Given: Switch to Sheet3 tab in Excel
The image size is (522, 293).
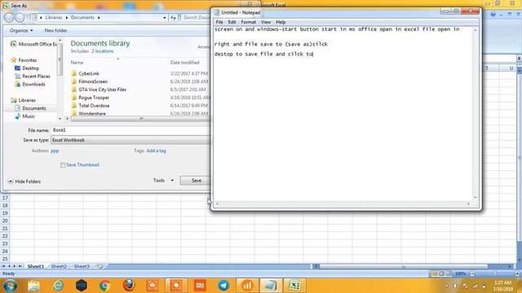Looking at the screenshot, I should pos(82,266).
